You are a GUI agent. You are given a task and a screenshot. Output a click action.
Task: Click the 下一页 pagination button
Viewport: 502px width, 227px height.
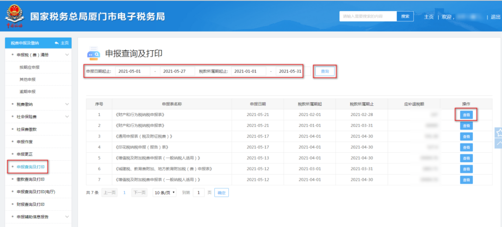click(139, 192)
